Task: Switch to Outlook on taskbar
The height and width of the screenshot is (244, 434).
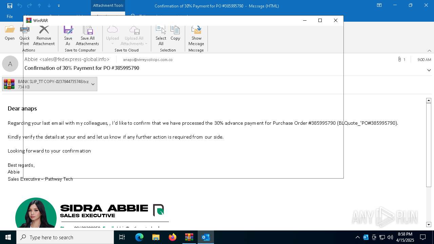Action: tap(206, 237)
